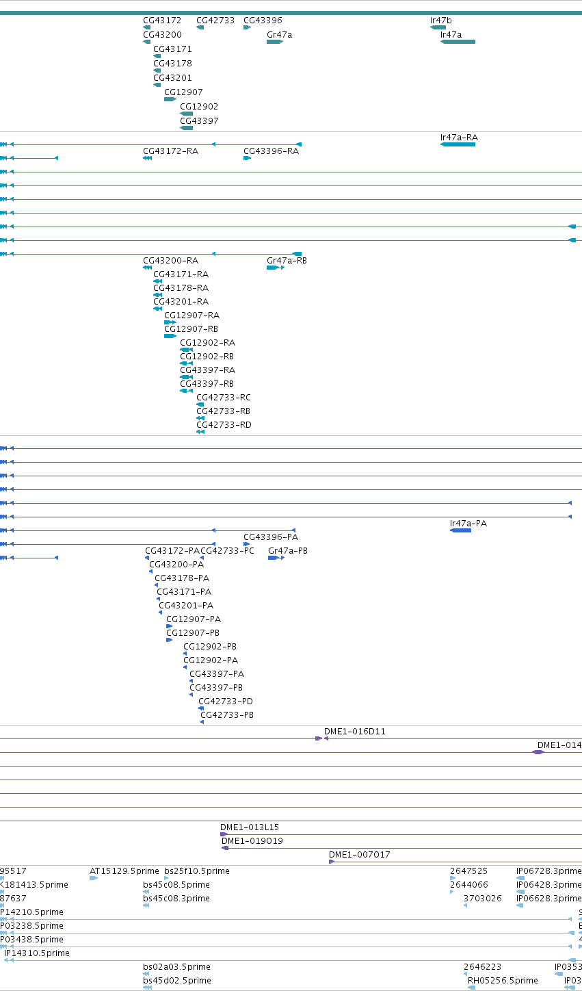Select clone DME1-019O19
The width and height of the screenshot is (582, 991).
coord(252,841)
